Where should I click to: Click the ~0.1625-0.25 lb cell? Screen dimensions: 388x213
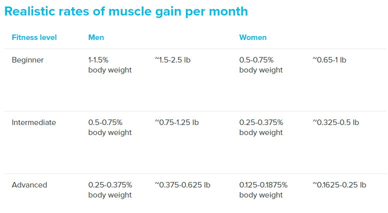[x=339, y=185]
